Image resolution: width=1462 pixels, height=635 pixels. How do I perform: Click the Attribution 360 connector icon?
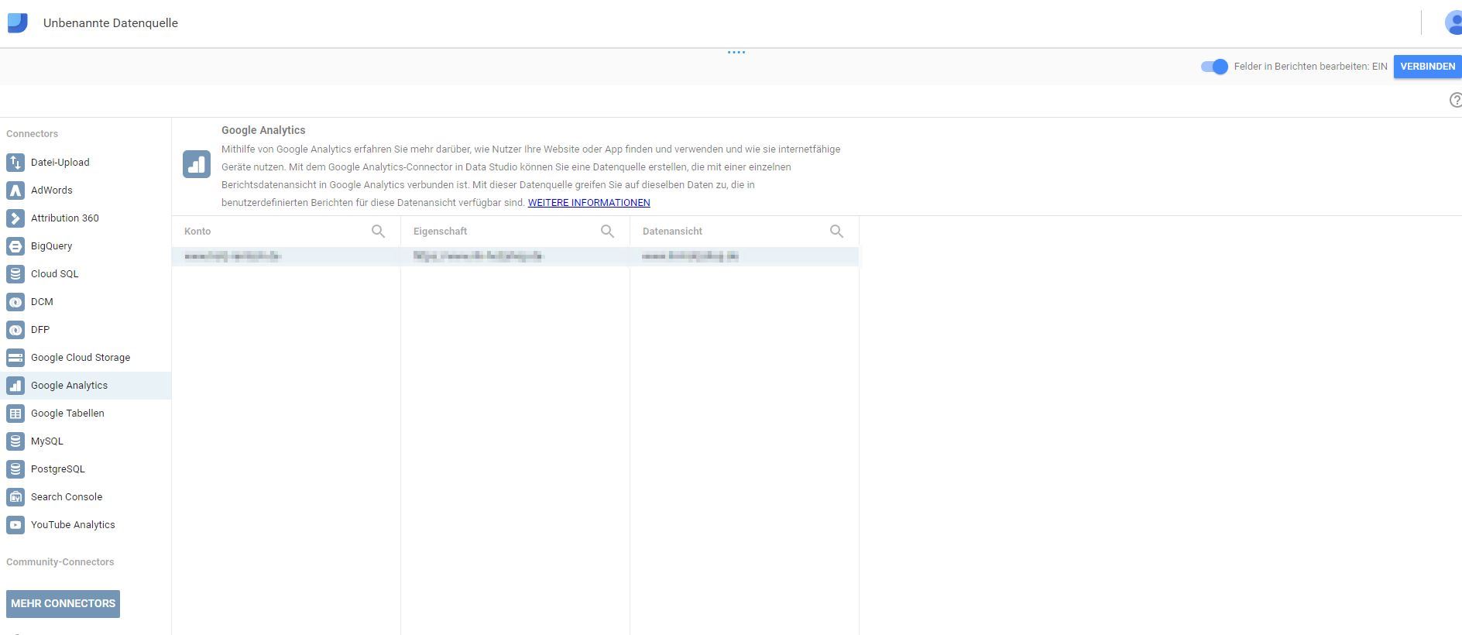[15, 218]
